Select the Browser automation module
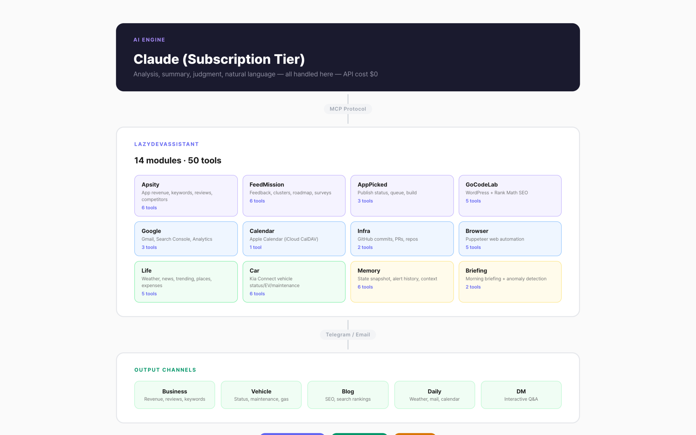The width and height of the screenshot is (696, 435). 510,239
